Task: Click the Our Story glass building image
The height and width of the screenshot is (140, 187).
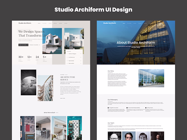Action: pos(151,78)
